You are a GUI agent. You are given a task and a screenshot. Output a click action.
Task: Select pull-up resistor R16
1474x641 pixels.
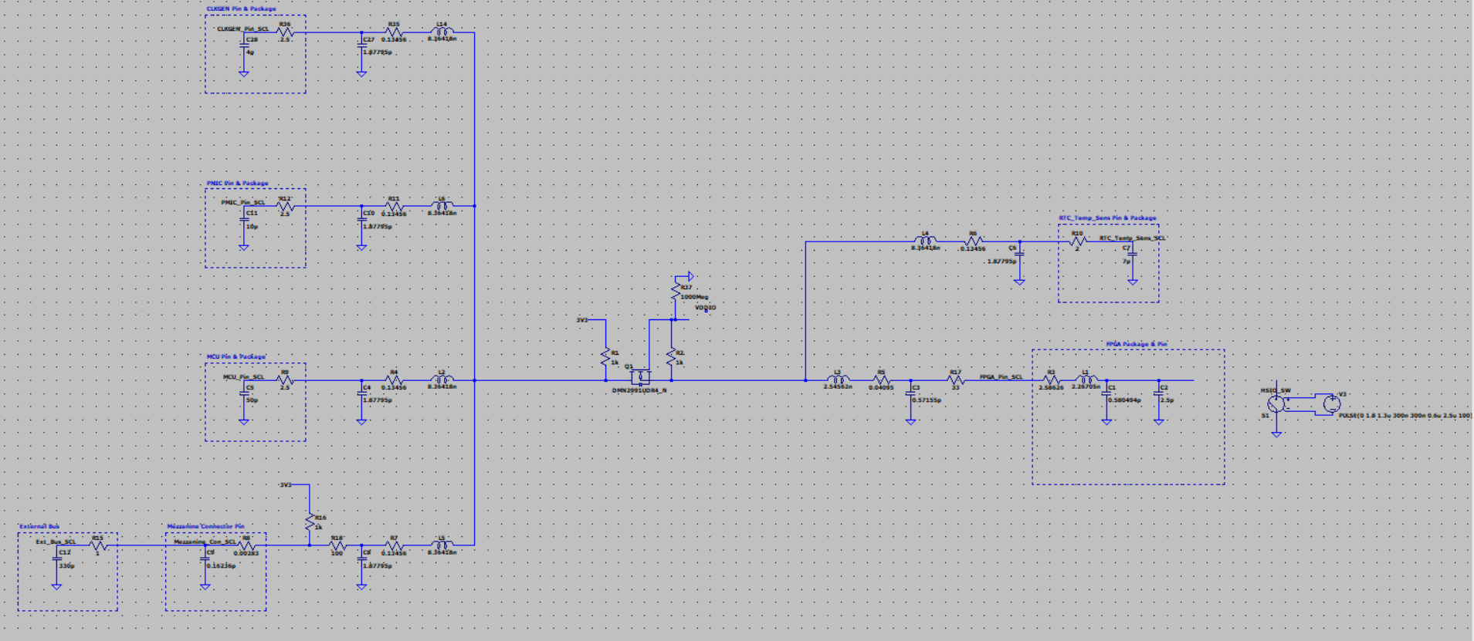pos(310,521)
